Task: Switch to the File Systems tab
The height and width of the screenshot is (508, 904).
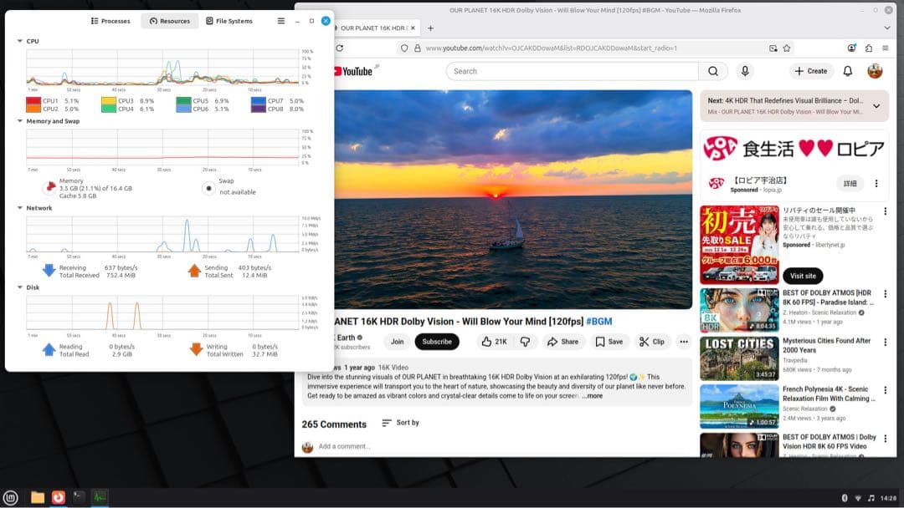Action: [x=229, y=21]
